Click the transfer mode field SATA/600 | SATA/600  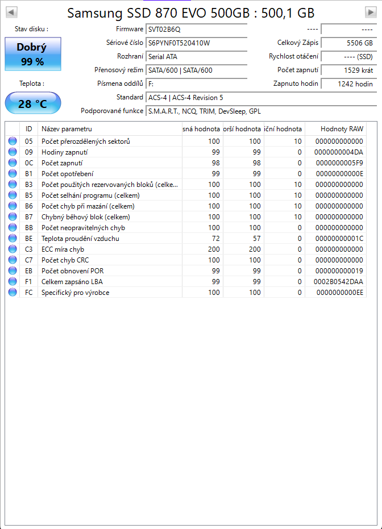coord(197,70)
